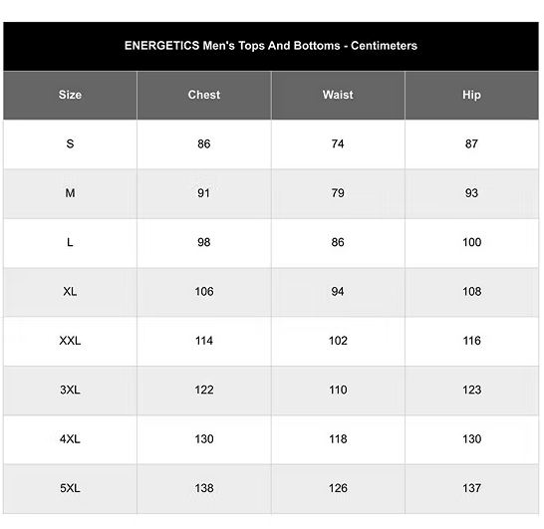Select waist value 102 for XXL
Viewport: 544px width, 529px height.
point(338,341)
